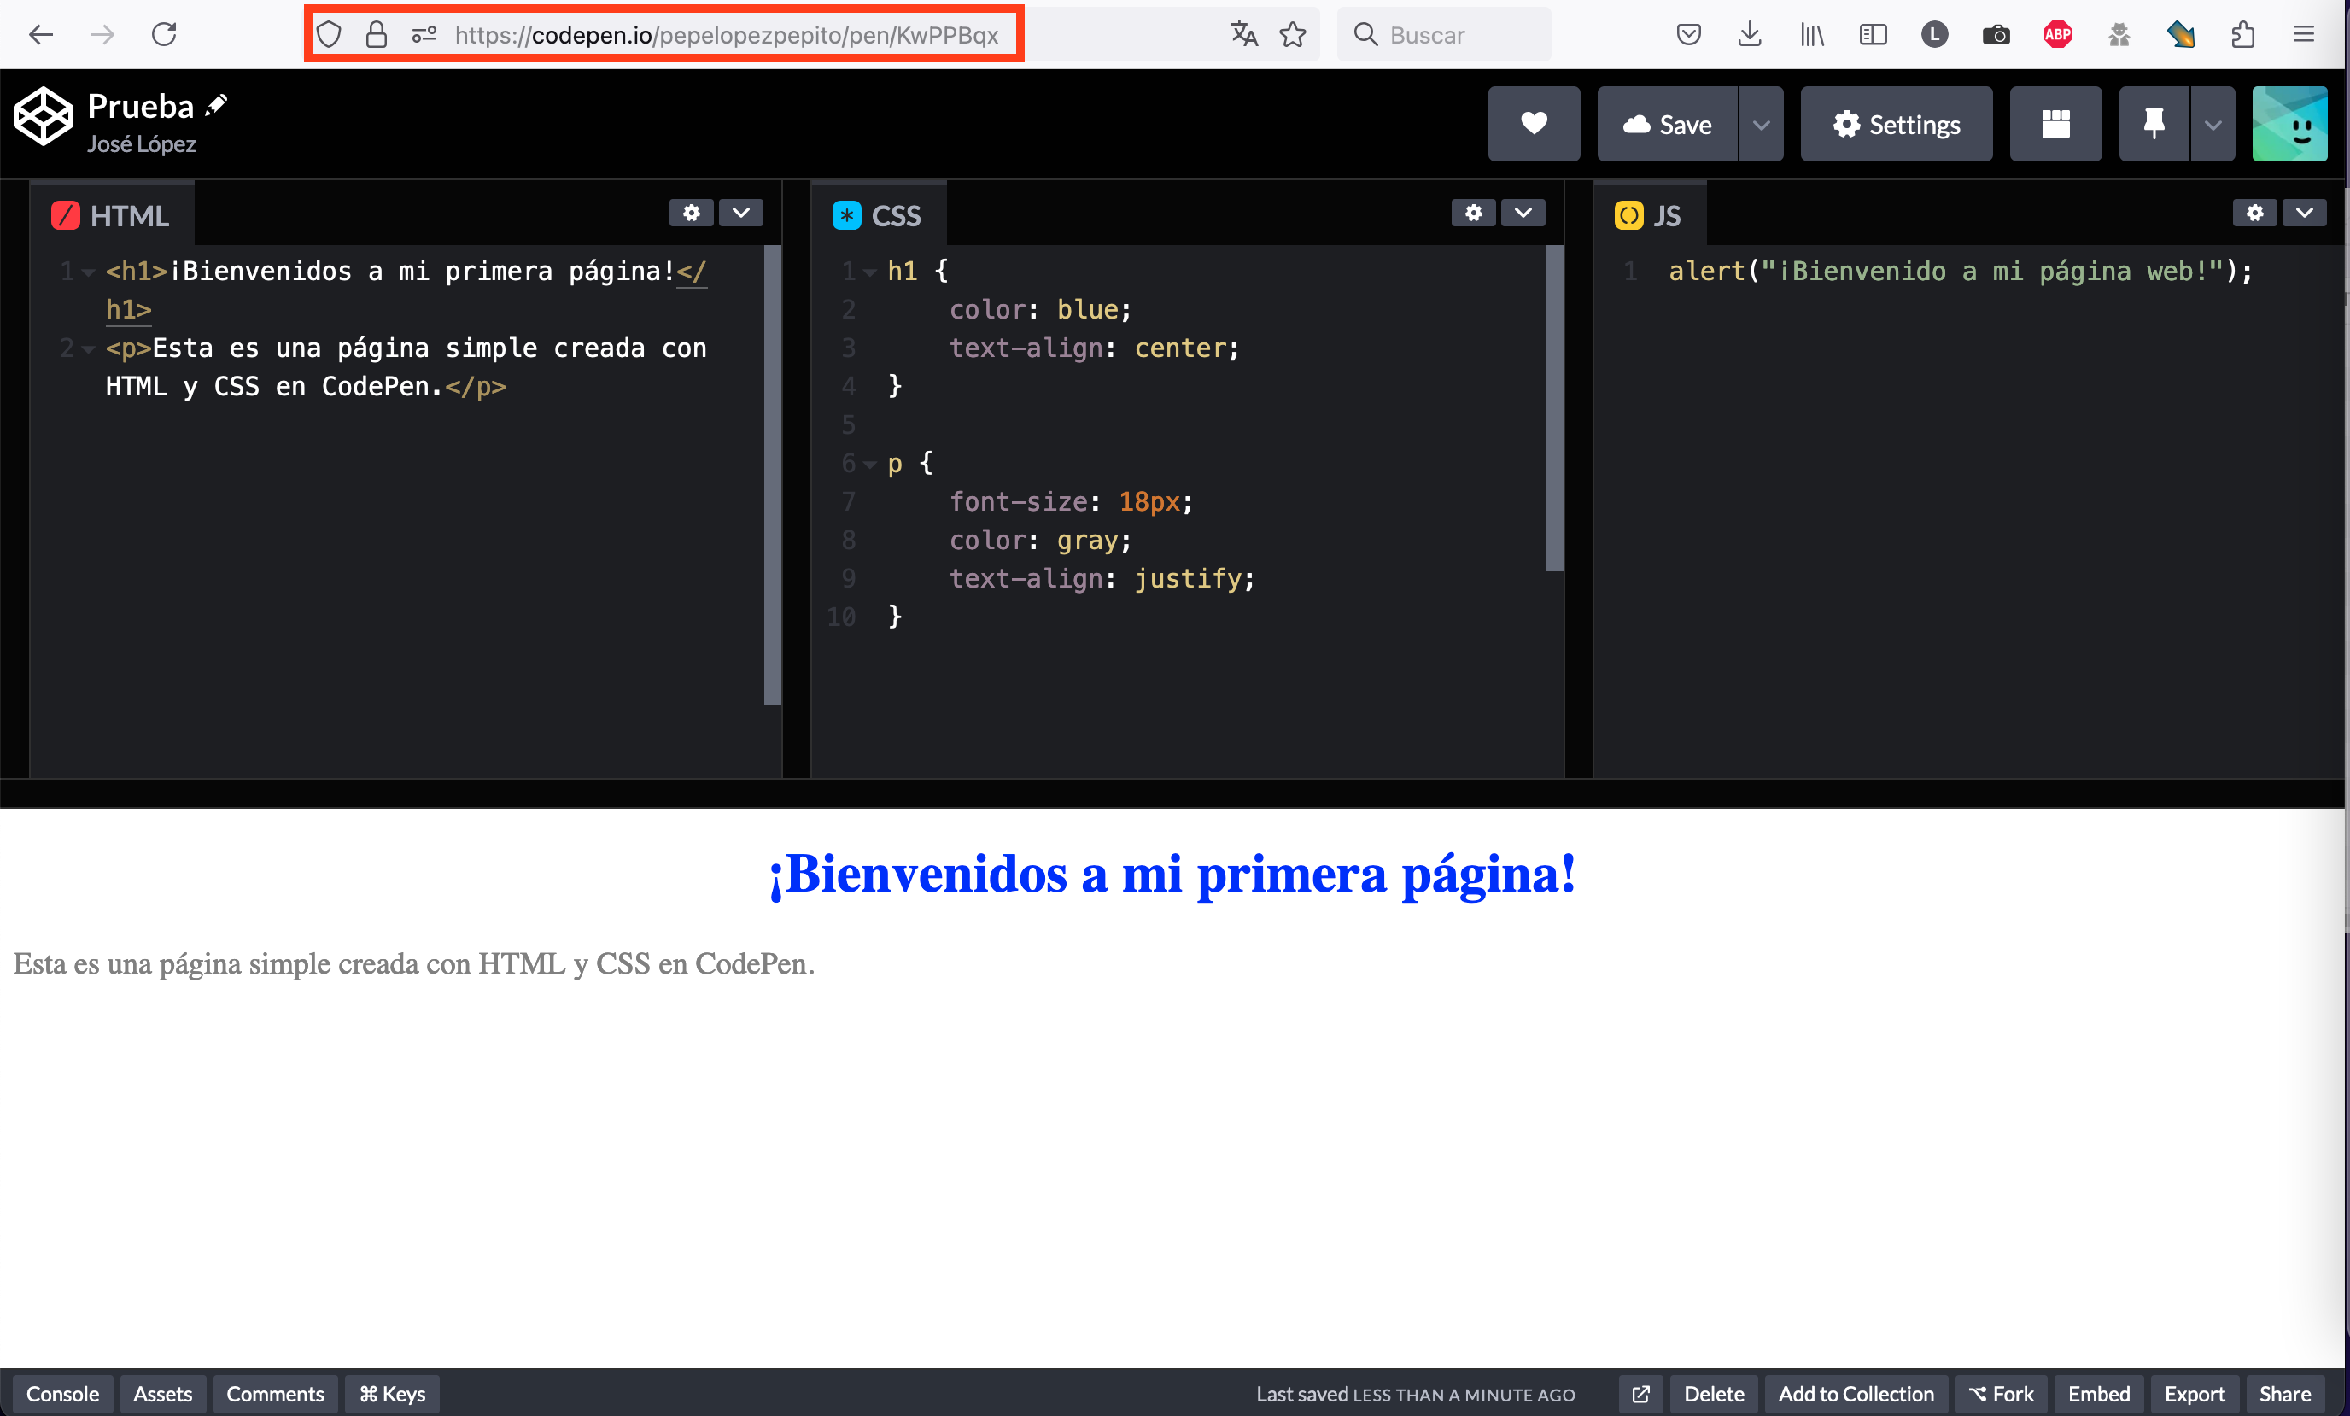
Task: Click the pencil icon to edit the Prueba title
Action: 217,105
